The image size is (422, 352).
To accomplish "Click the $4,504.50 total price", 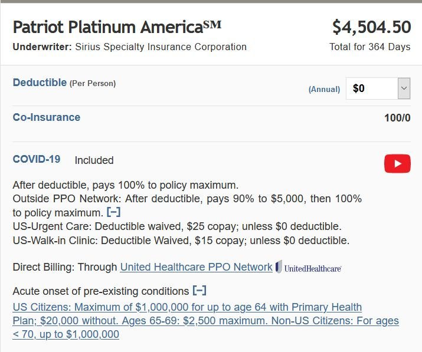I will (x=371, y=27).
